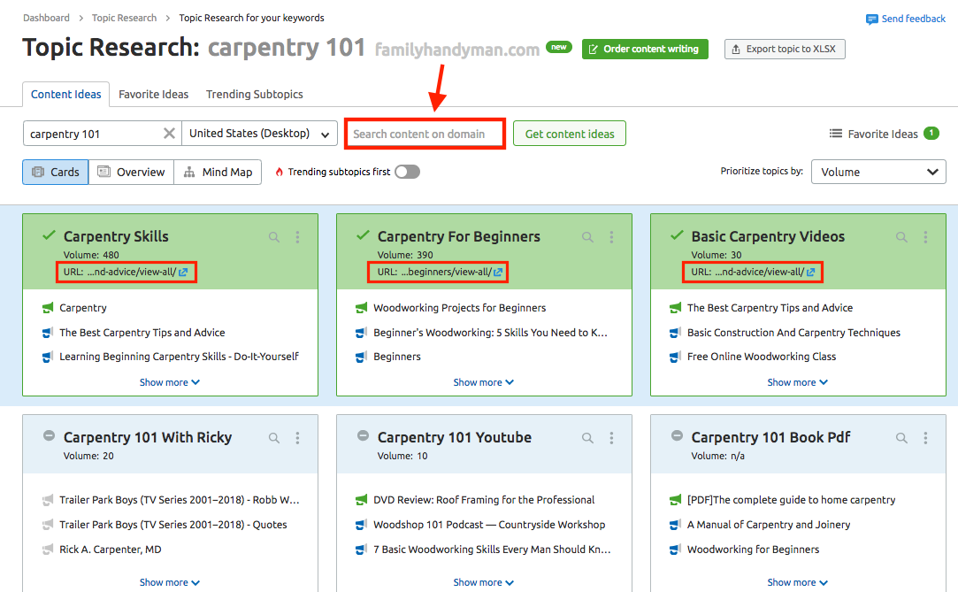
Task: Open the three-dot menu on Carpentry For Beginners card
Action: click(611, 237)
